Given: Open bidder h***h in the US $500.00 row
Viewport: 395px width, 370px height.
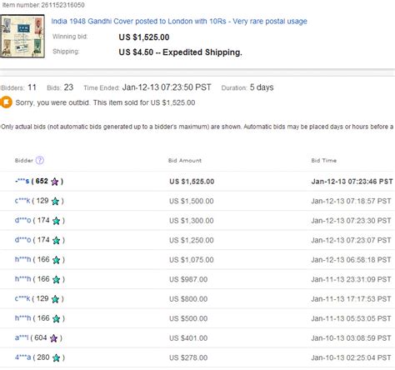Looking at the screenshot, I should (x=22, y=318).
